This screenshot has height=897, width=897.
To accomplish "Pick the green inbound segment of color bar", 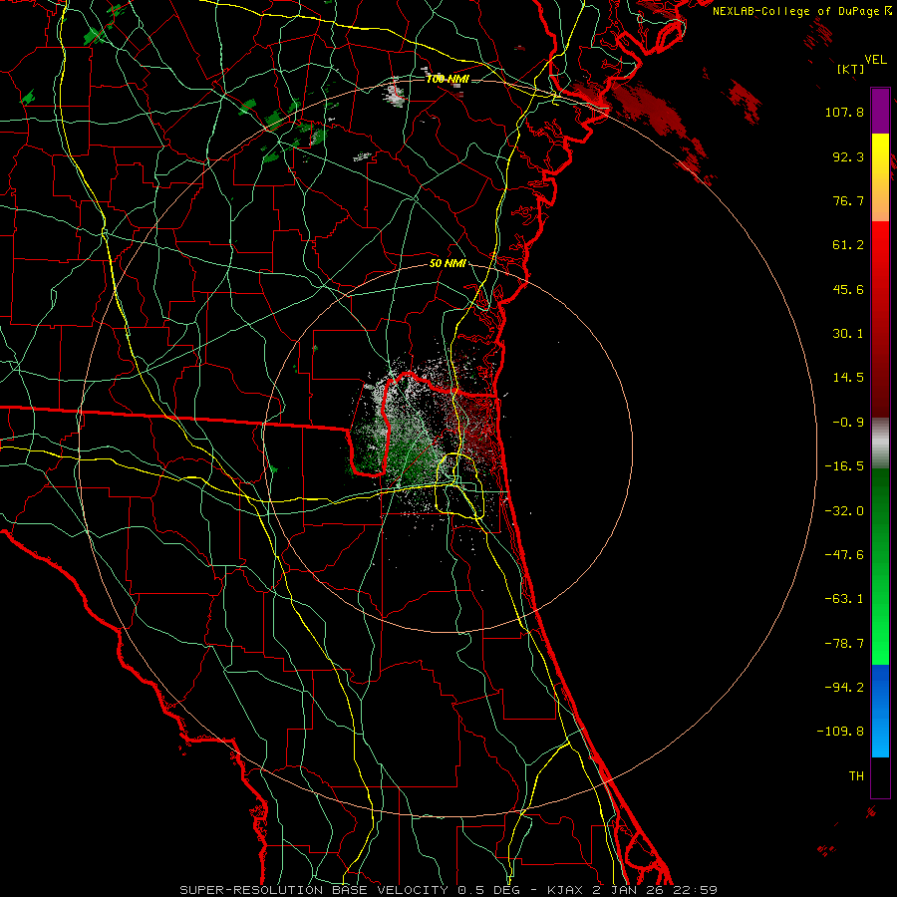I will click(x=880, y=566).
